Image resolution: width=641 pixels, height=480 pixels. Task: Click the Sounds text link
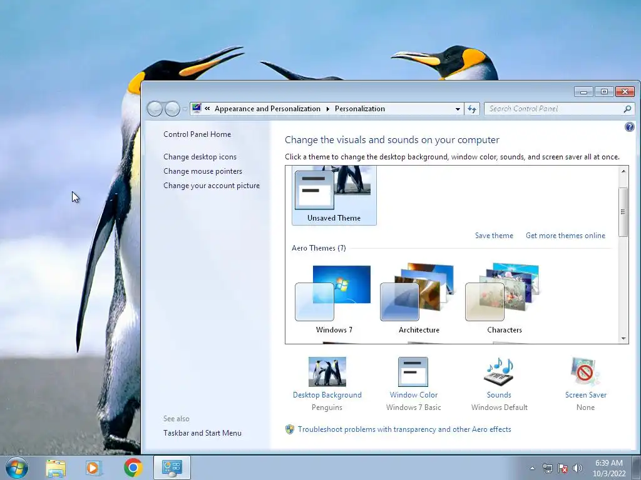(499, 395)
